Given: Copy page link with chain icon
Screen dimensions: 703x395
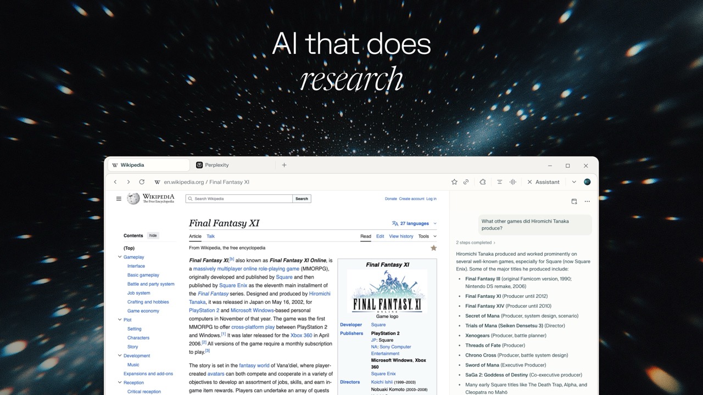Looking at the screenshot, I should (x=466, y=182).
